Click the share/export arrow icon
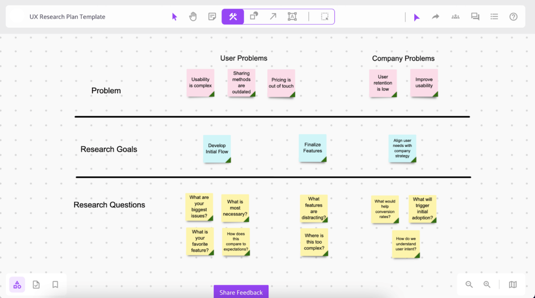Image resolution: width=535 pixels, height=298 pixels. pyautogui.click(x=435, y=17)
